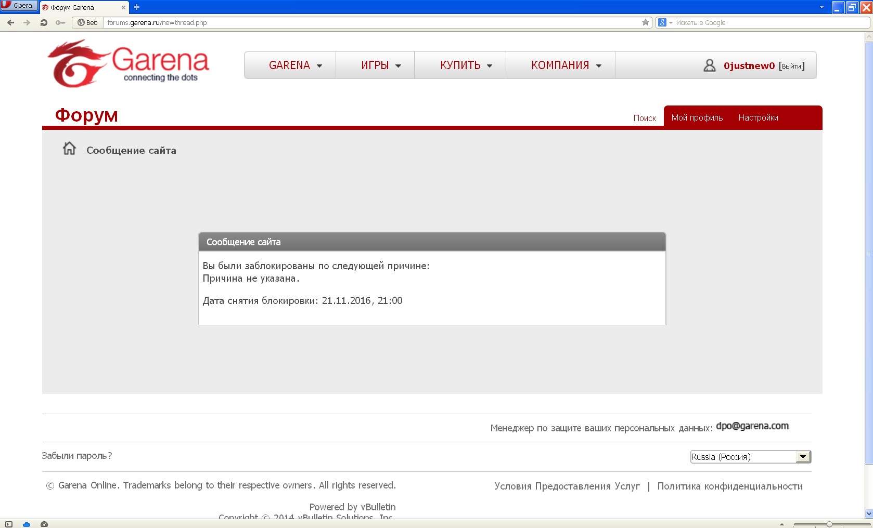Open the Russia (Россия) region dropdown
The height and width of the screenshot is (528, 873).
(x=750, y=457)
